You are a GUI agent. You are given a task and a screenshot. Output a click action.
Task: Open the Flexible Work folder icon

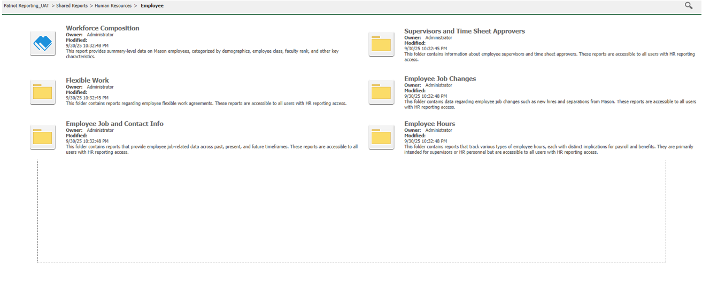tap(43, 92)
